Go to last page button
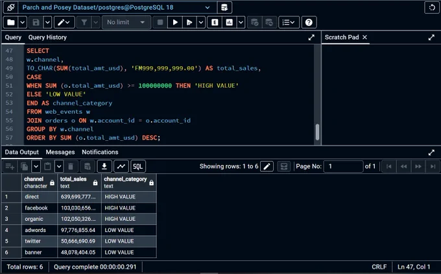The image size is (441, 274). click(433, 166)
